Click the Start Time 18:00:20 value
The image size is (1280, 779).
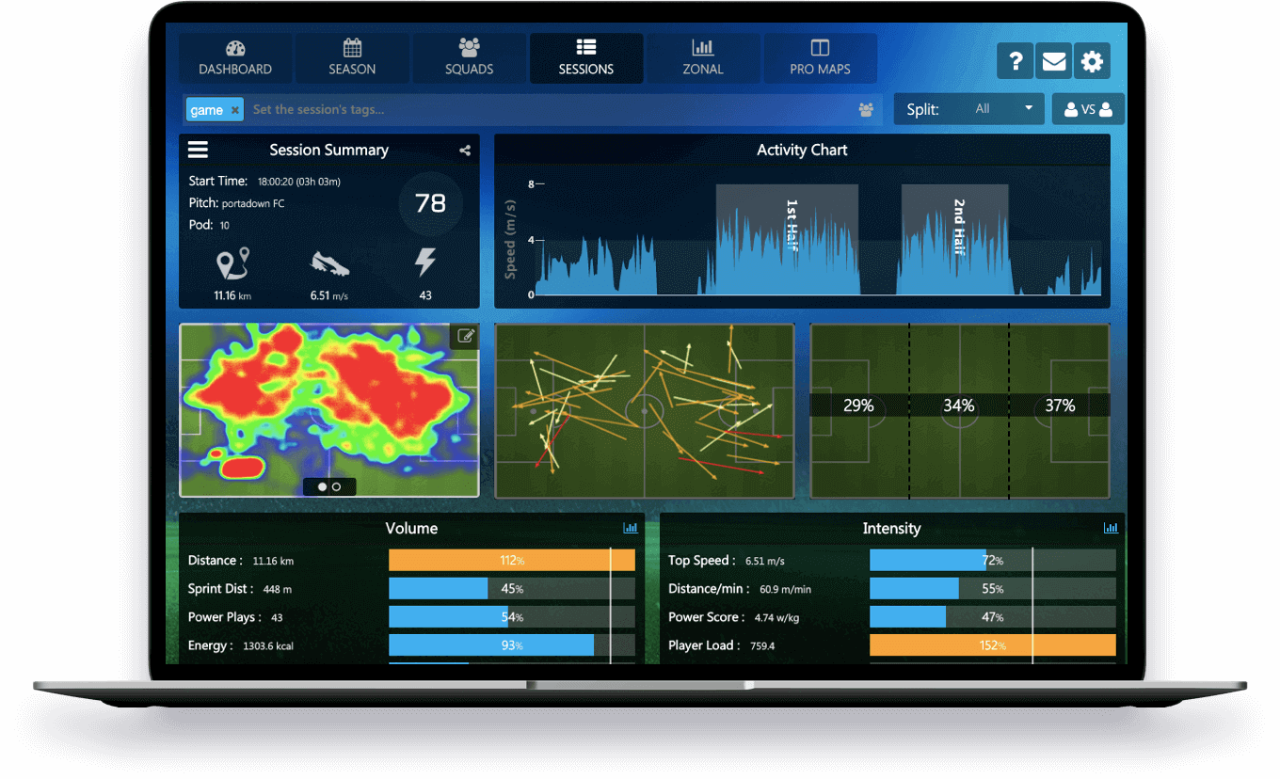tap(298, 182)
